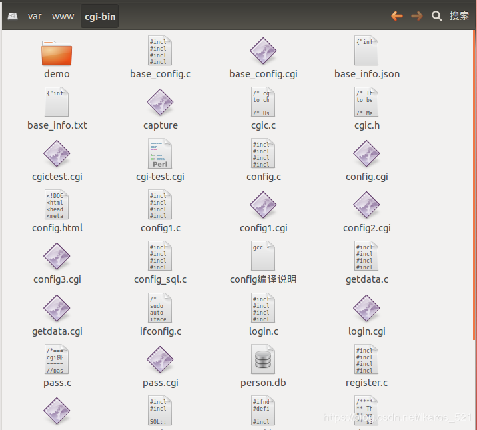Select the login.cgi executable icon
This screenshot has height=430, width=477.
tap(366, 308)
